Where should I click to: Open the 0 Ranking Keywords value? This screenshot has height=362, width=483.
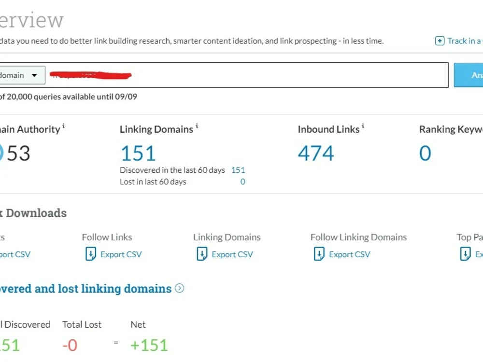[x=425, y=153]
